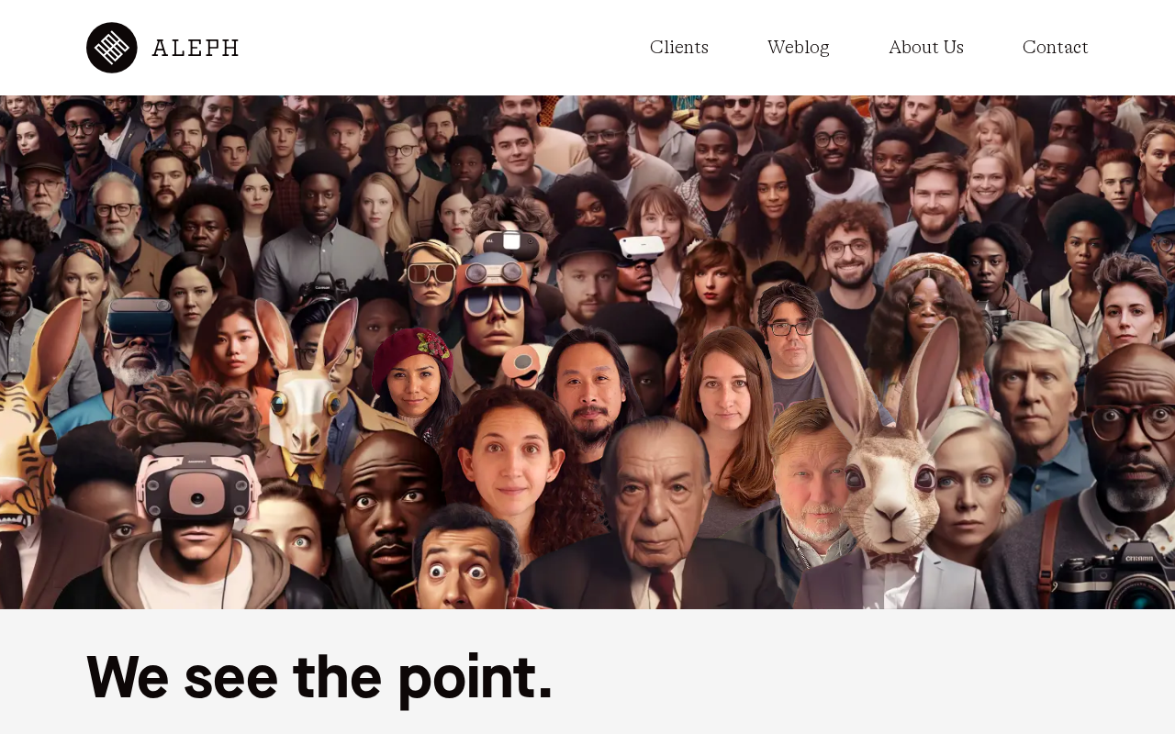Image resolution: width=1175 pixels, height=734 pixels.
Task: Click the round Aleph logo icon
Action: (x=112, y=48)
